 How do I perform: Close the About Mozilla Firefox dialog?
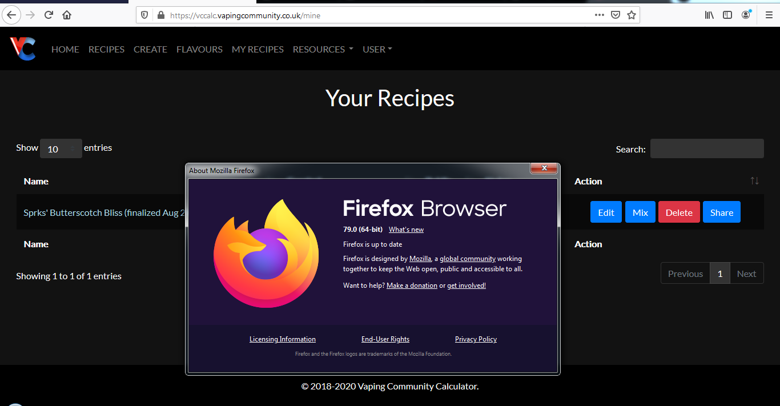[x=544, y=168]
